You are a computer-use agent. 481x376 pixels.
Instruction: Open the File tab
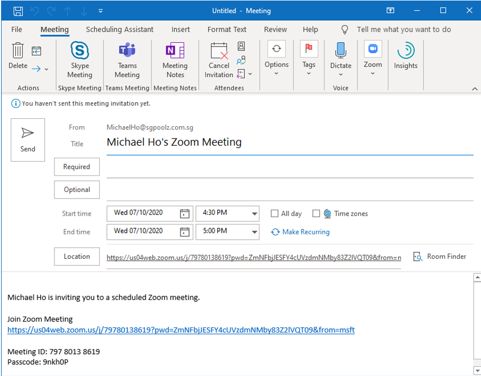click(x=17, y=29)
